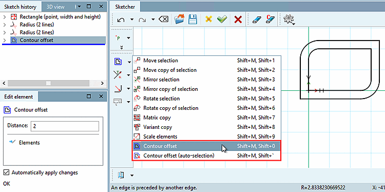The height and width of the screenshot is (192, 385).
Task: Click the Elements selection link
Action: point(29,143)
